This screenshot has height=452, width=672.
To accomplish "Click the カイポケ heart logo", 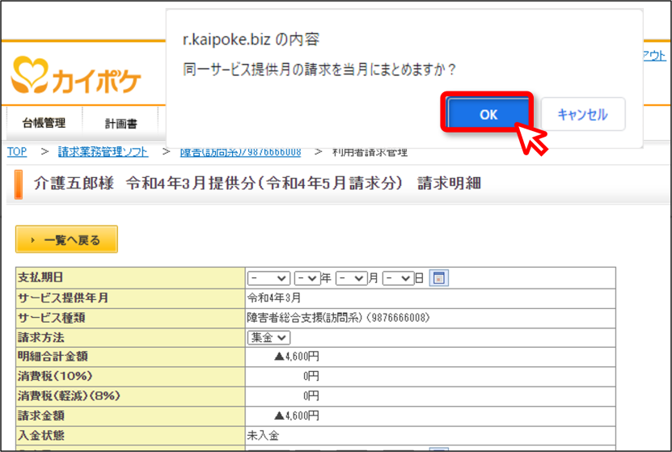I will [x=30, y=74].
